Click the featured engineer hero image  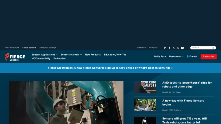point(66,102)
